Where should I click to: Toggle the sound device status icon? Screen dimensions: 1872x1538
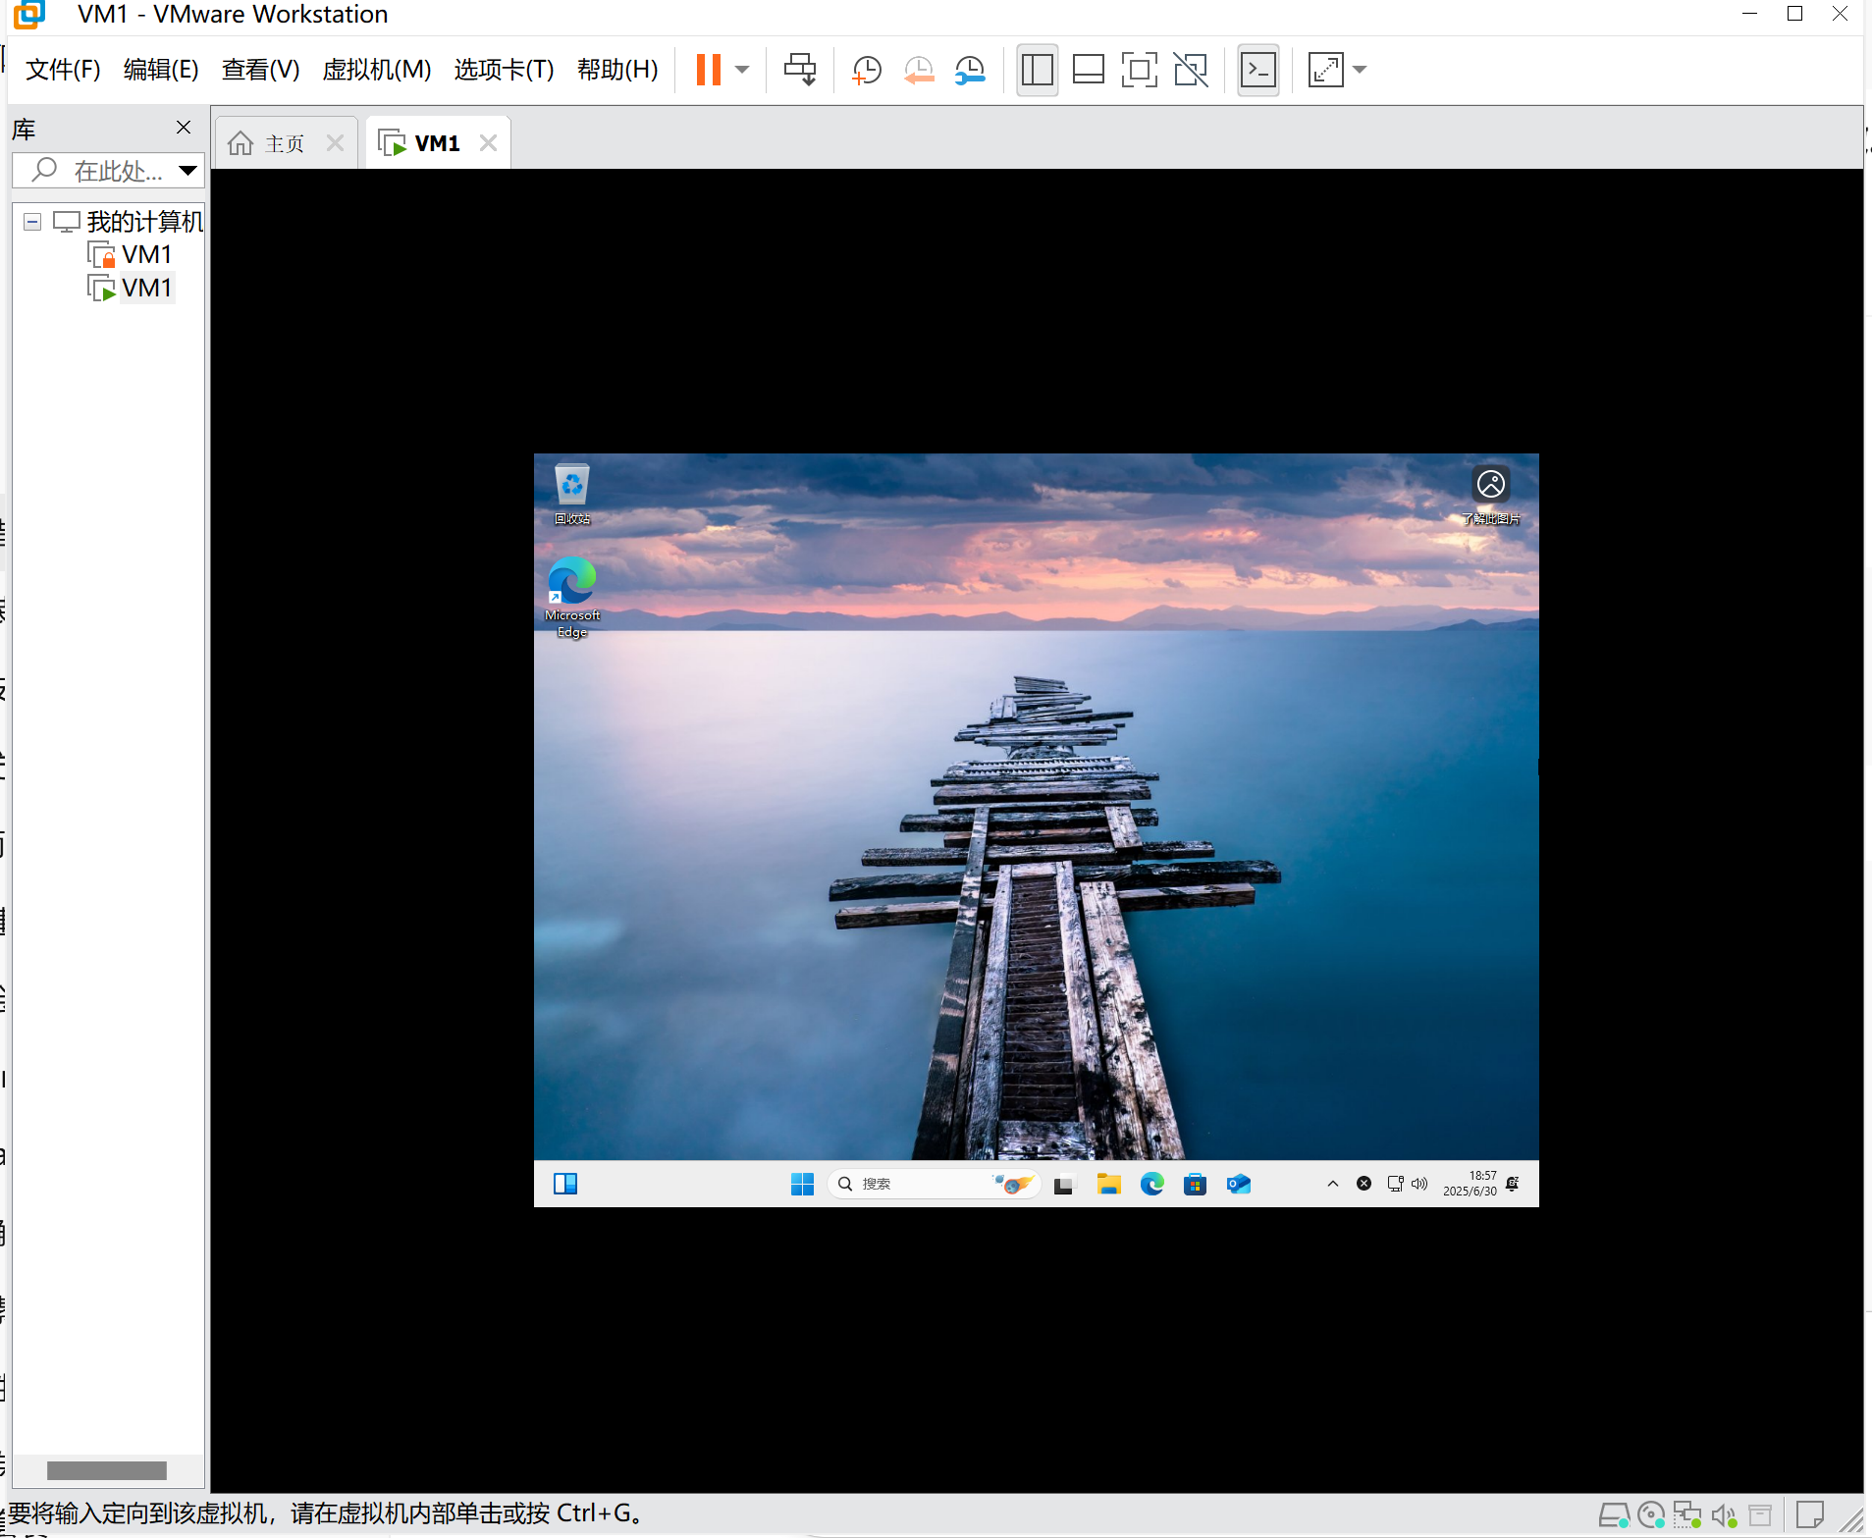coord(1724,1515)
